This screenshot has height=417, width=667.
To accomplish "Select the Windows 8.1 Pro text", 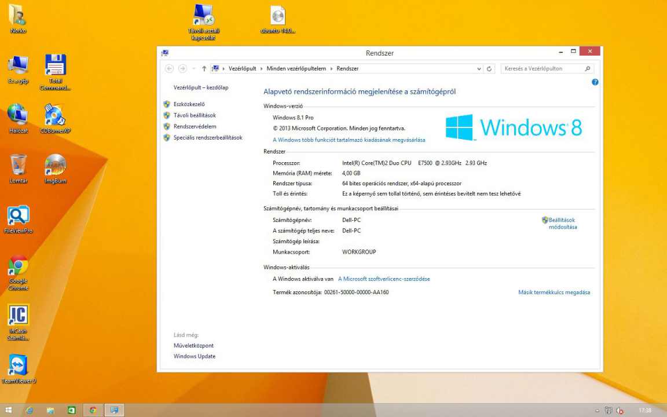I will pos(293,118).
